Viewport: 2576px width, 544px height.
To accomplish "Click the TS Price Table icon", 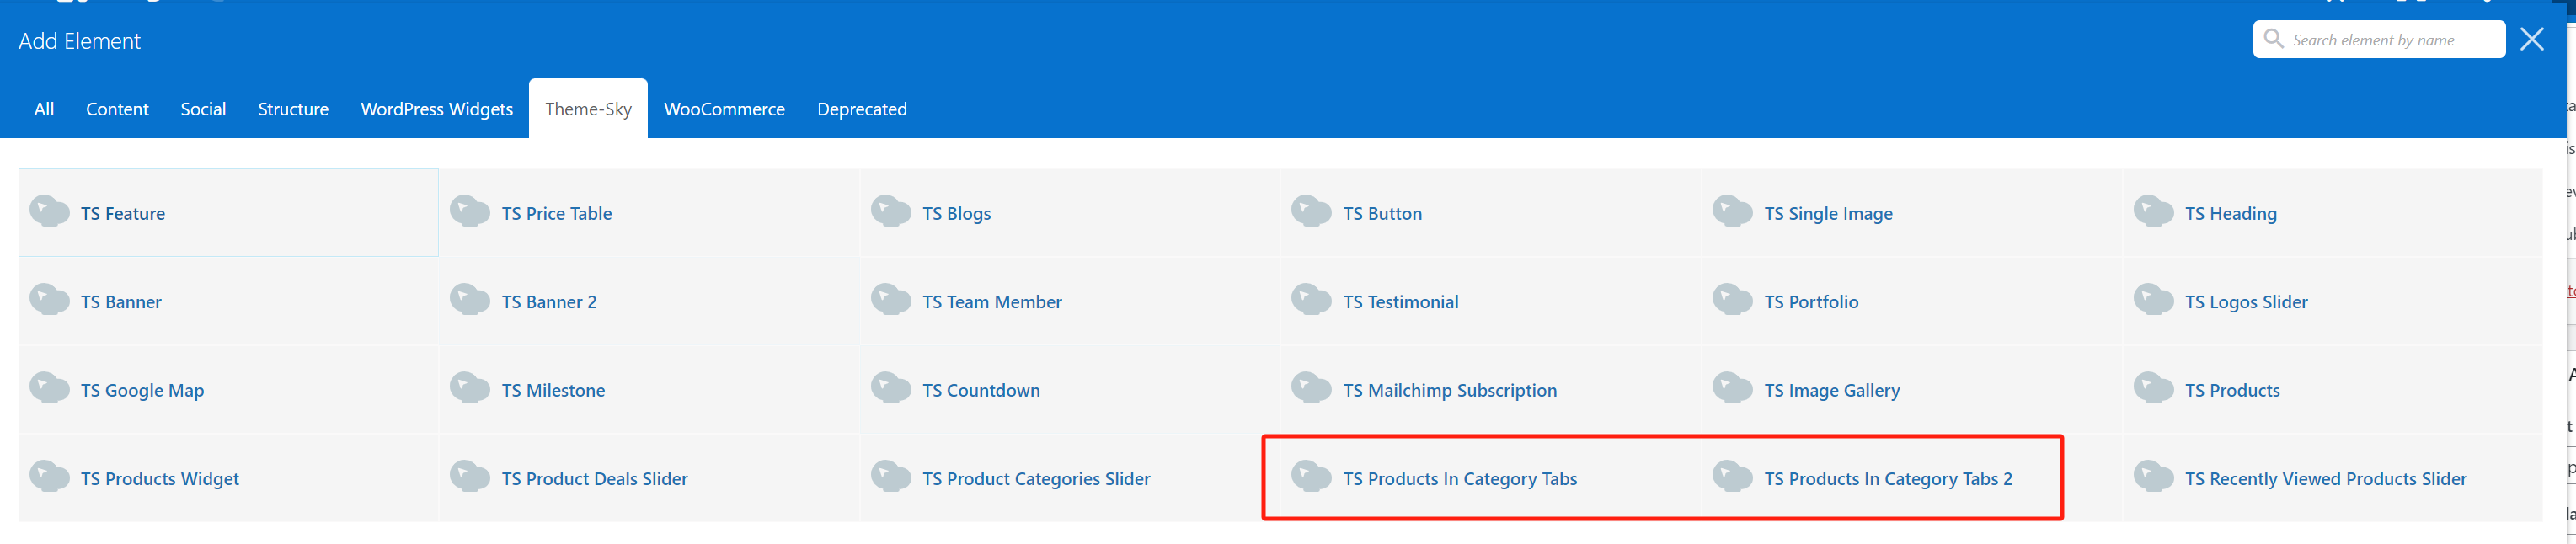I will pyautogui.click(x=470, y=211).
